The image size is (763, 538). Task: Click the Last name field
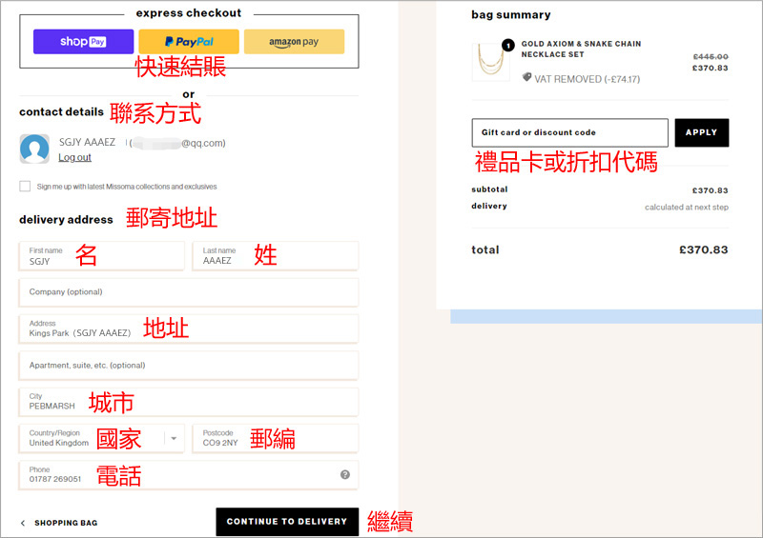tap(275, 256)
